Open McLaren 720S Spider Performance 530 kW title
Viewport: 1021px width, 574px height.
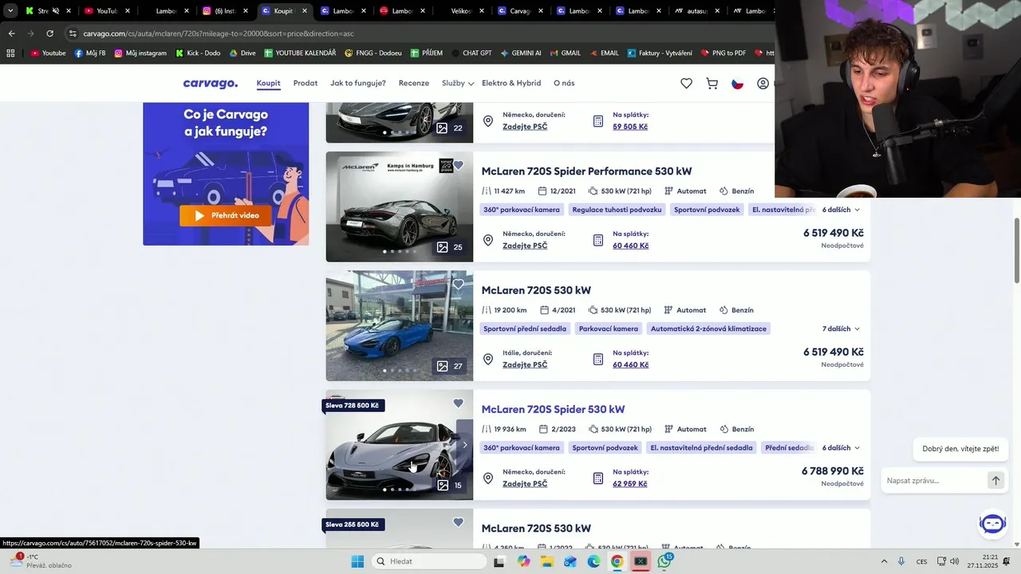tap(586, 171)
